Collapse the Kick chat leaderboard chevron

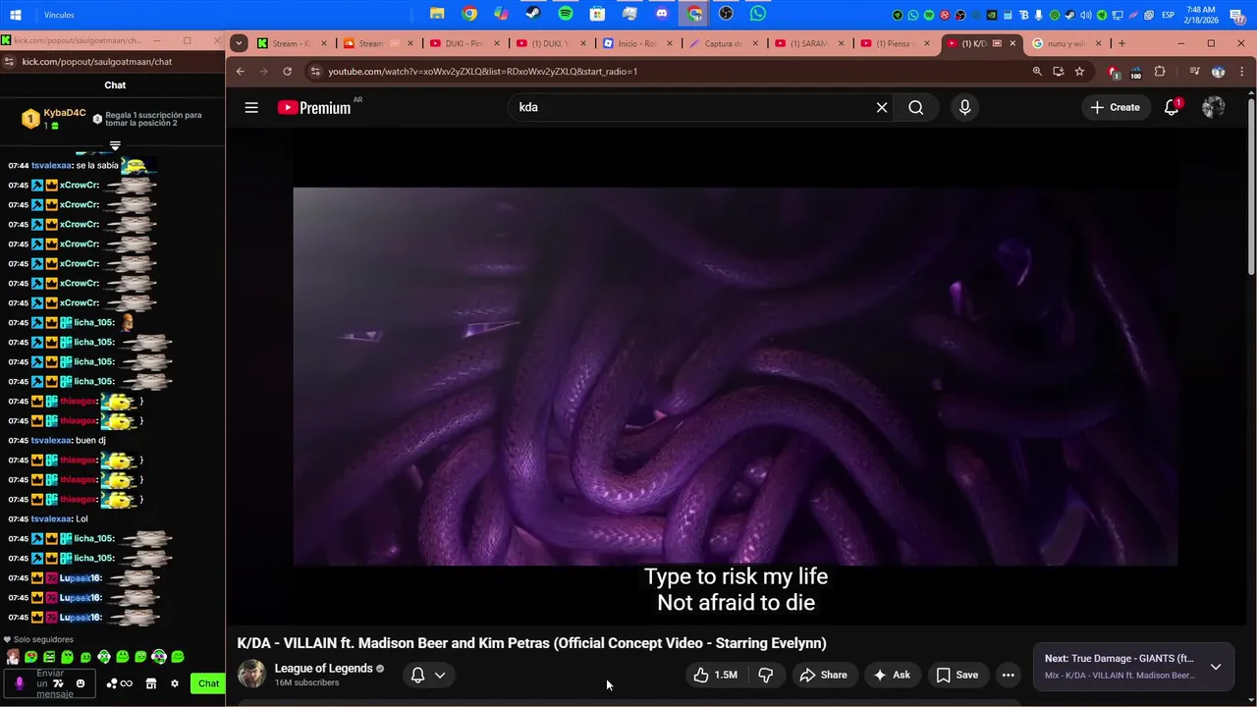(115, 145)
